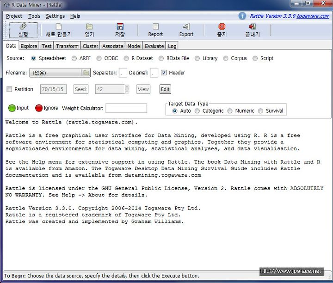Click the Seed: button
333x283 pixels.
click(81, 89)
